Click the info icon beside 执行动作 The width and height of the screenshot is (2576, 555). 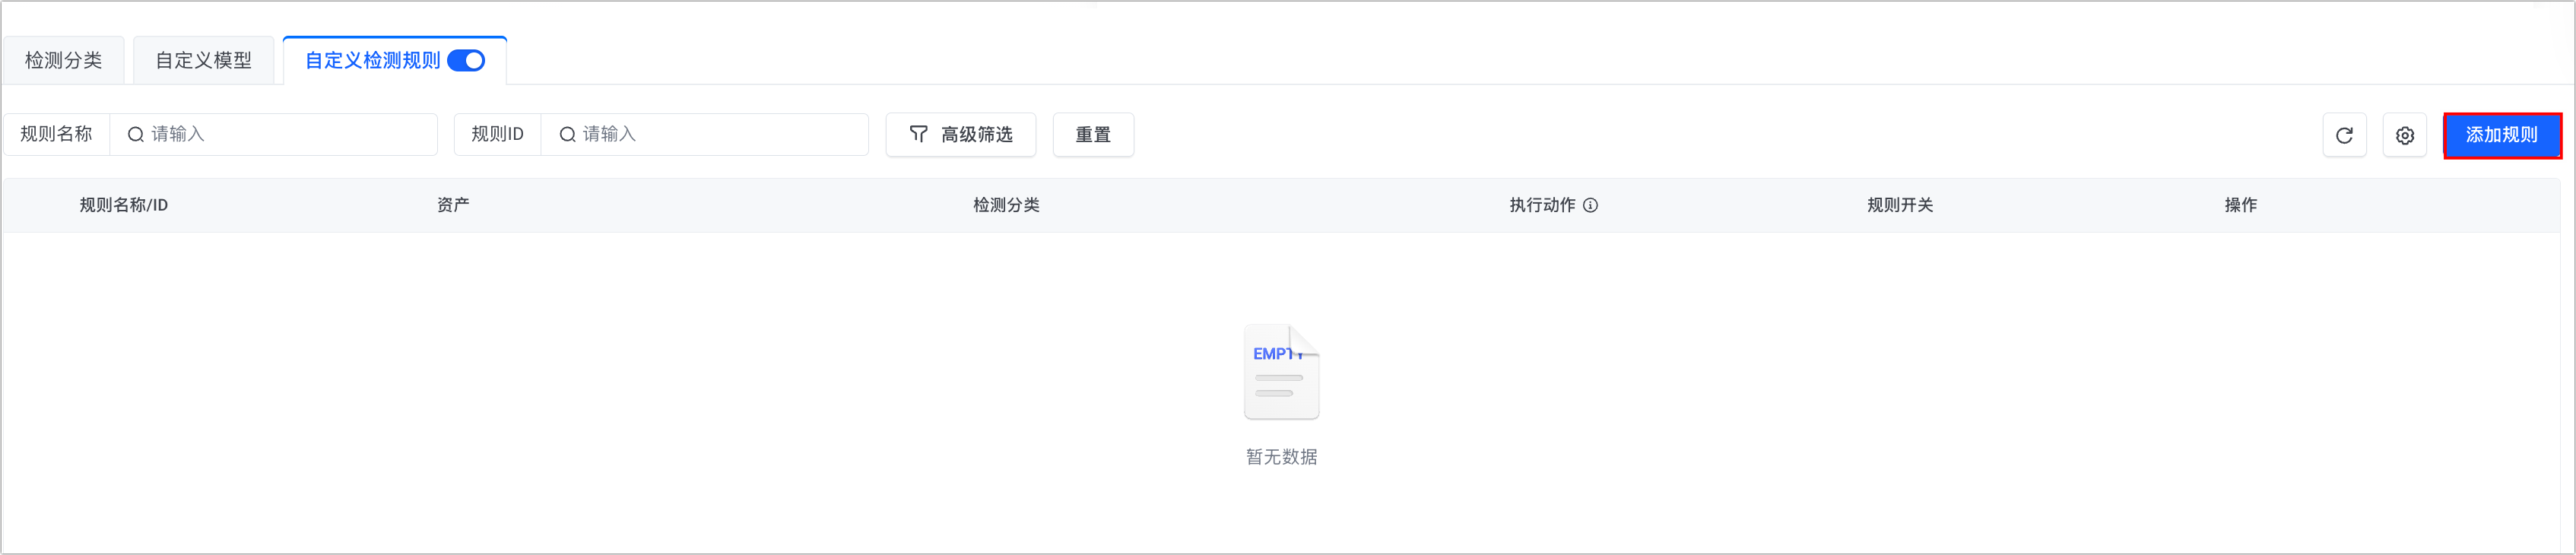coord(1590,205)
